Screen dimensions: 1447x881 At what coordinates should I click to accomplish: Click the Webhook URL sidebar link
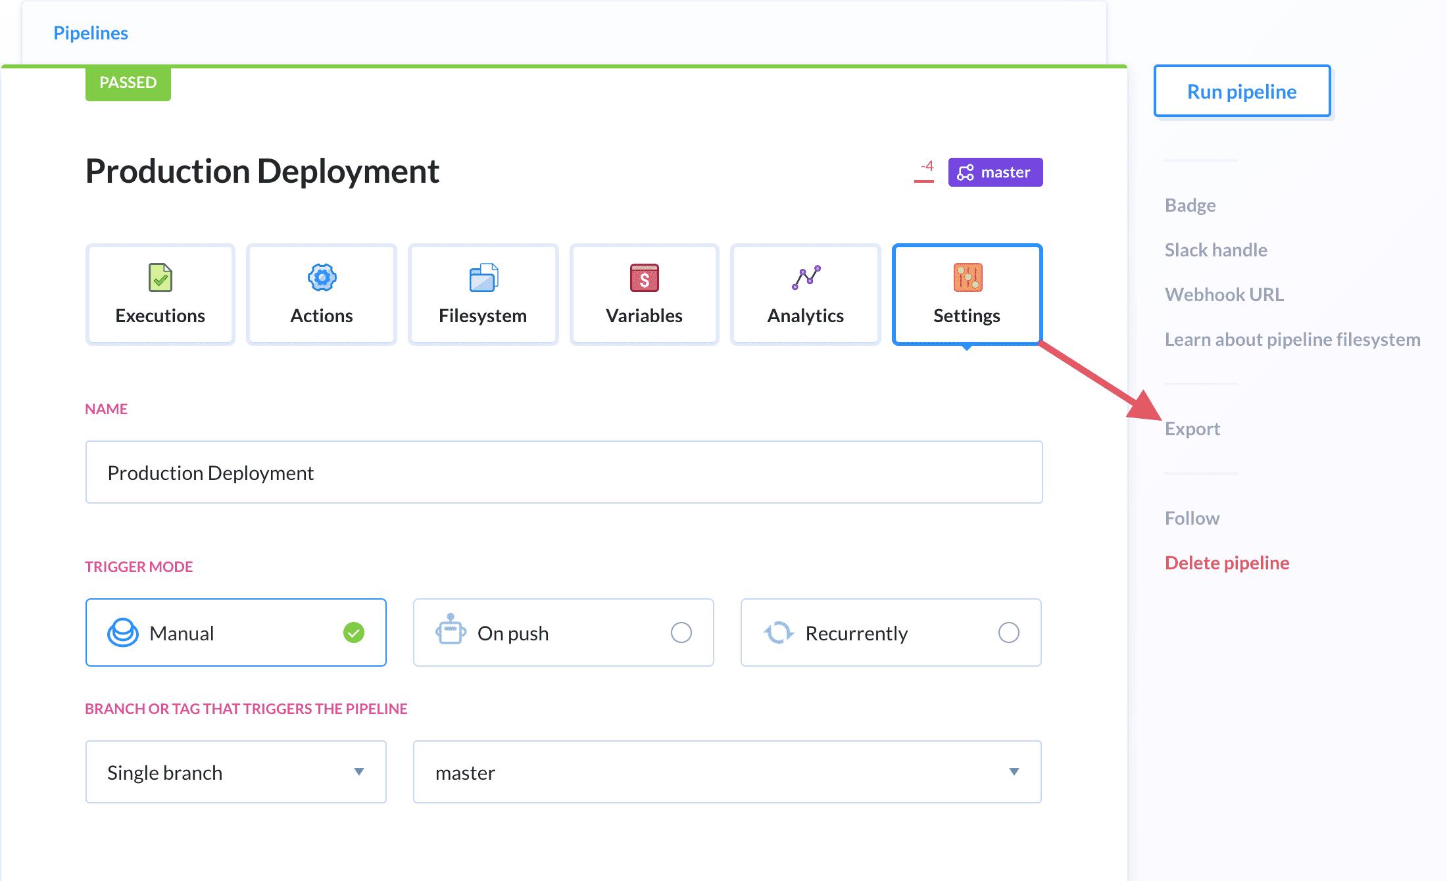pyautogui.click(x=1223, y=293)
